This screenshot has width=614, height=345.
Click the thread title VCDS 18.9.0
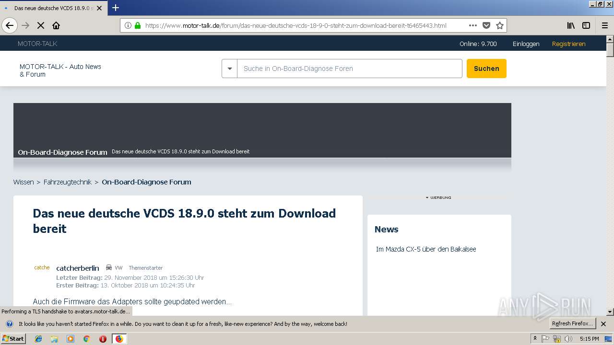(184, 221)
